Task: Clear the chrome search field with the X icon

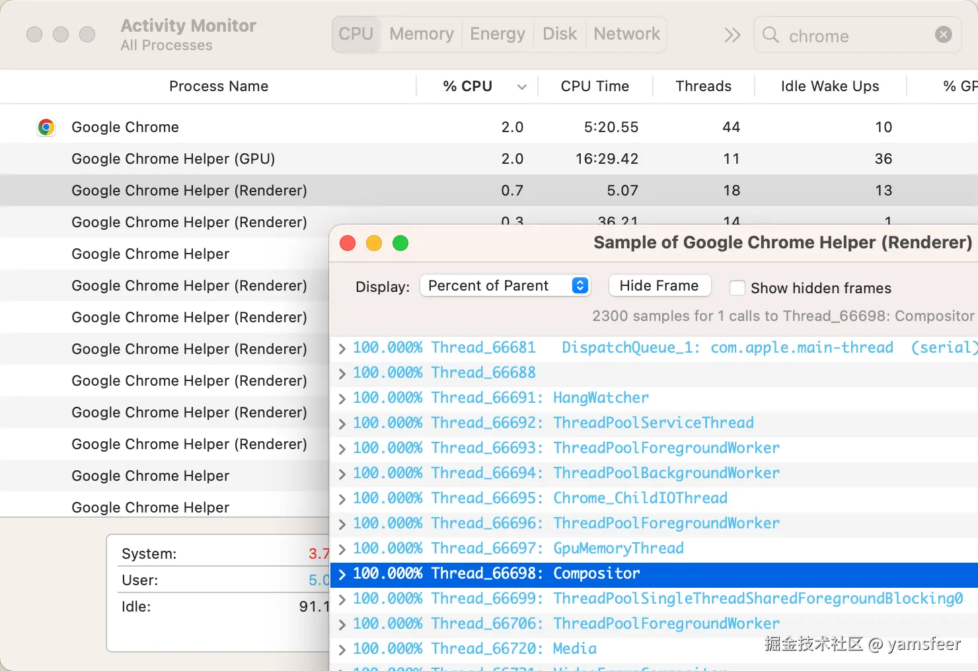Action: click(x=944, y=34)
